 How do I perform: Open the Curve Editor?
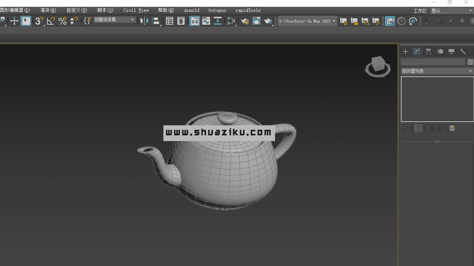[206, 21]
